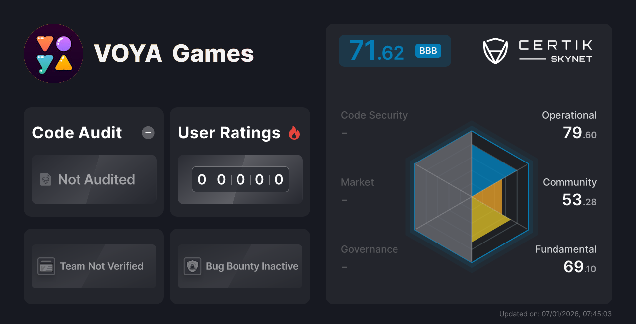Click the ID card icon beside Team Not Verified
Image resolution: width=636 pixels, height=324 pixels.
click(x=47, y=266)
